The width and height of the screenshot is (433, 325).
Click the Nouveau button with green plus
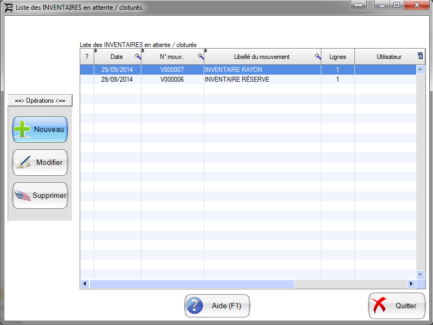click(40, 129)
